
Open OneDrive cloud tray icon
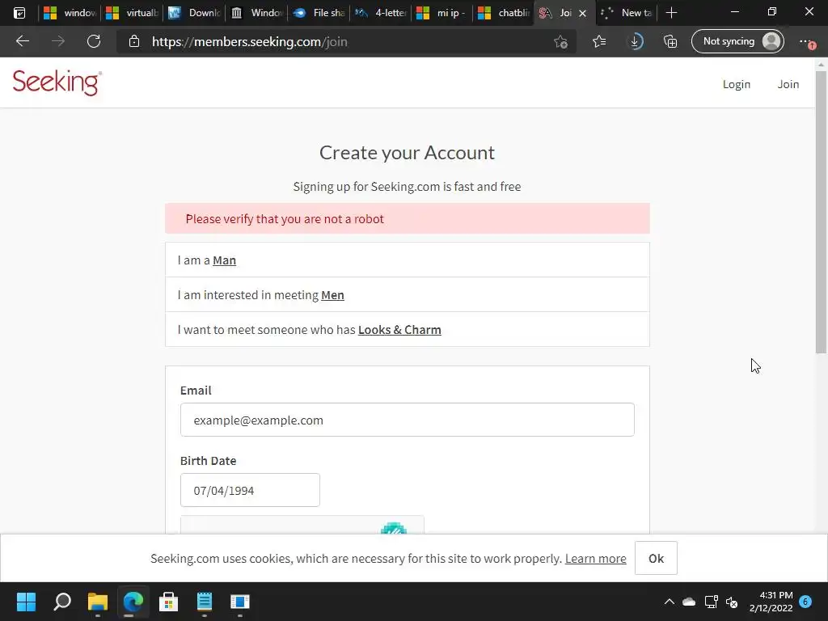click(x=689, y=602)
